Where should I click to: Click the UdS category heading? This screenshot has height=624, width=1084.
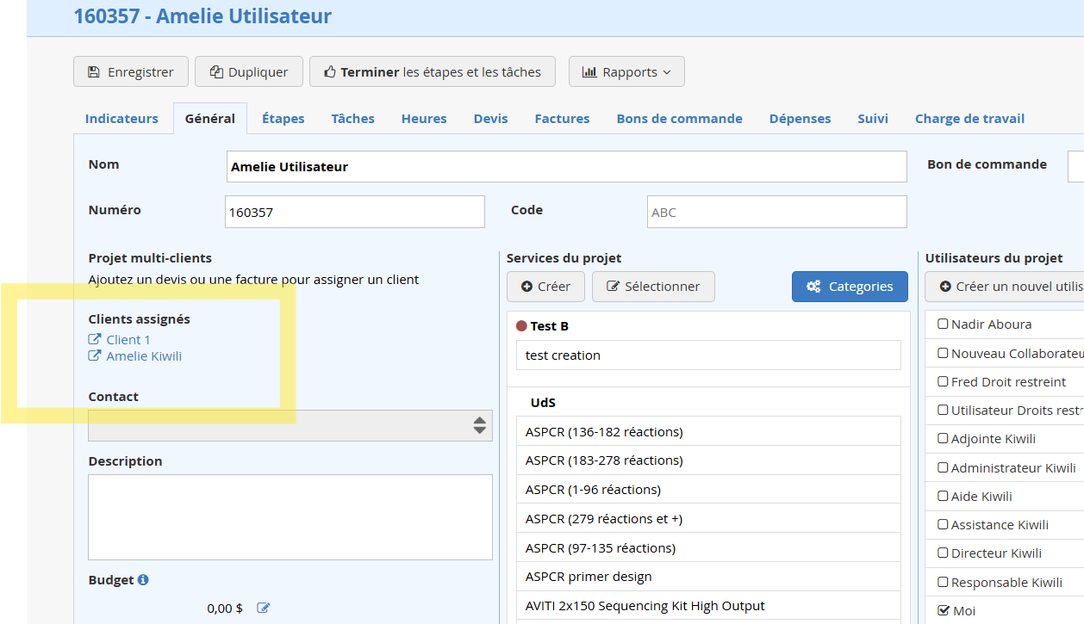point(543,403)
